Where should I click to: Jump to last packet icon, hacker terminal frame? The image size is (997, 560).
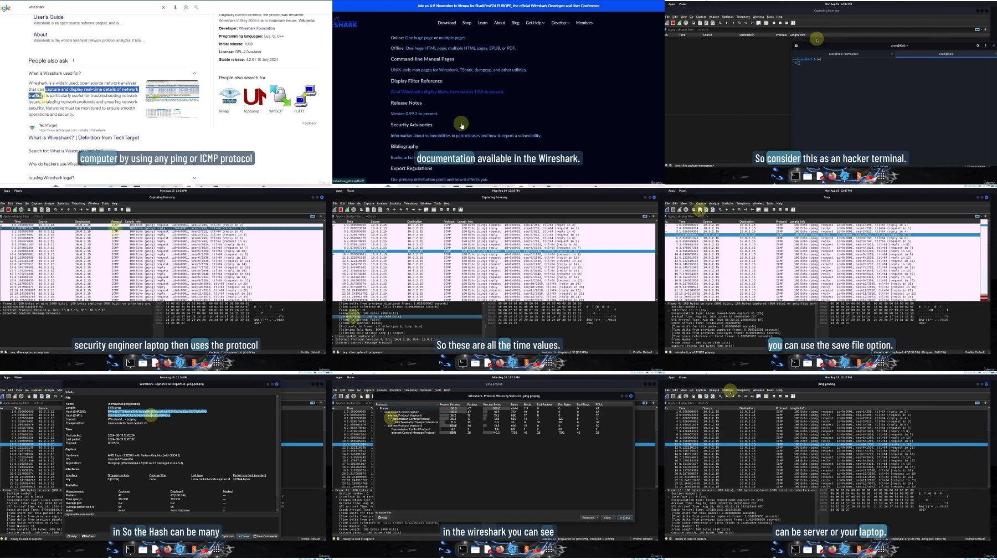point(752,23)
